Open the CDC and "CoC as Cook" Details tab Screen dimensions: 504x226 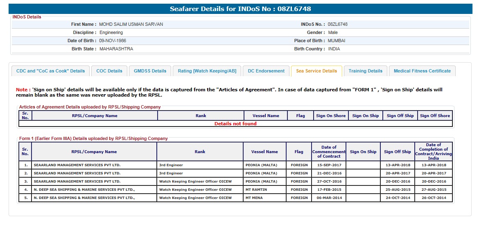click(x=50, y=71)
